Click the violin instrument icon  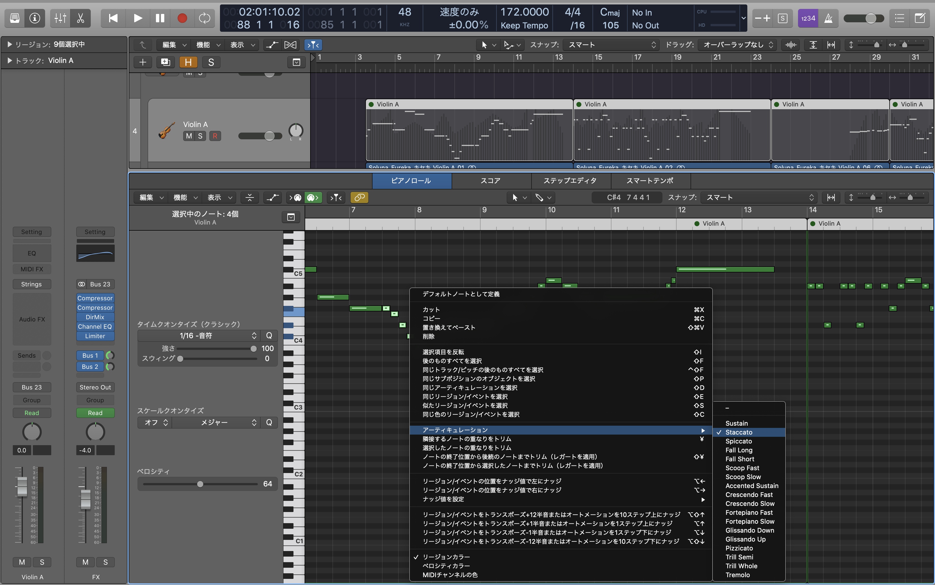(x=166, y=131)
